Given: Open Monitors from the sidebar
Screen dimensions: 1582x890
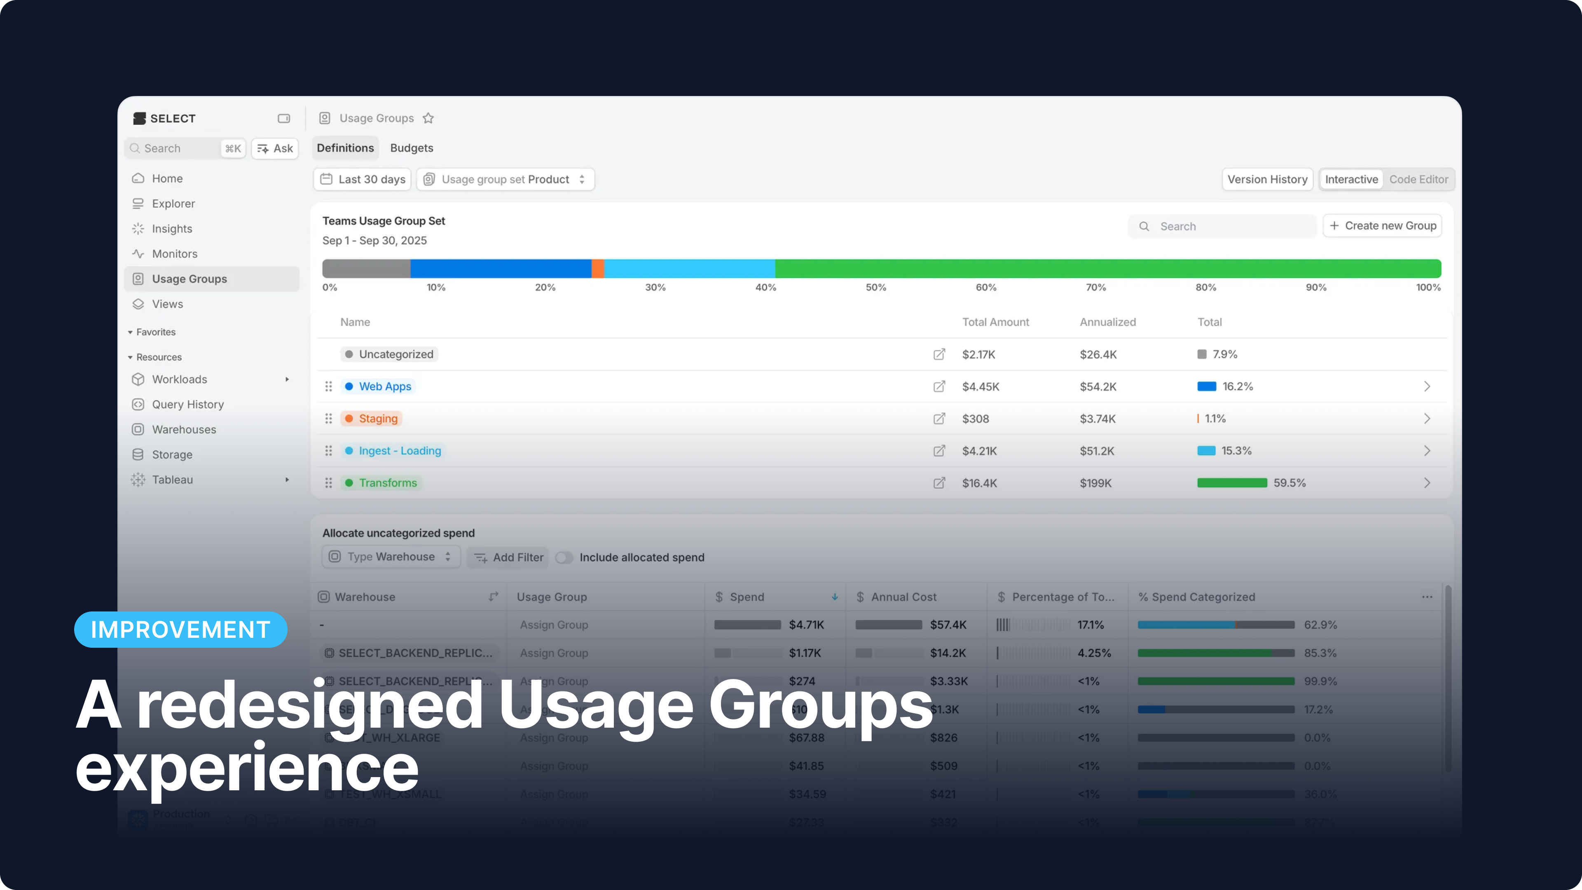Looking at the screenshot, I should click(x=174, y=254).
